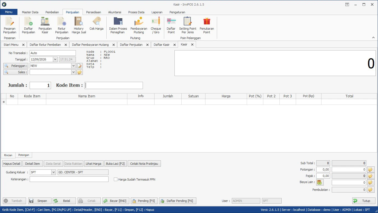The height and width of the screenshot is (213, 378).
Task: Expand the Pelanggan dropdown list
Action: point(73,66)
